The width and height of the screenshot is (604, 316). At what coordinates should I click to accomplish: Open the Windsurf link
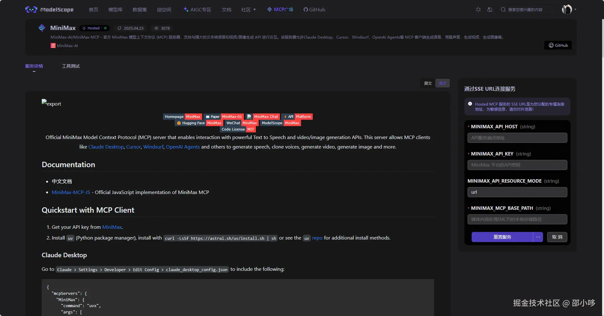pos(154,147)
